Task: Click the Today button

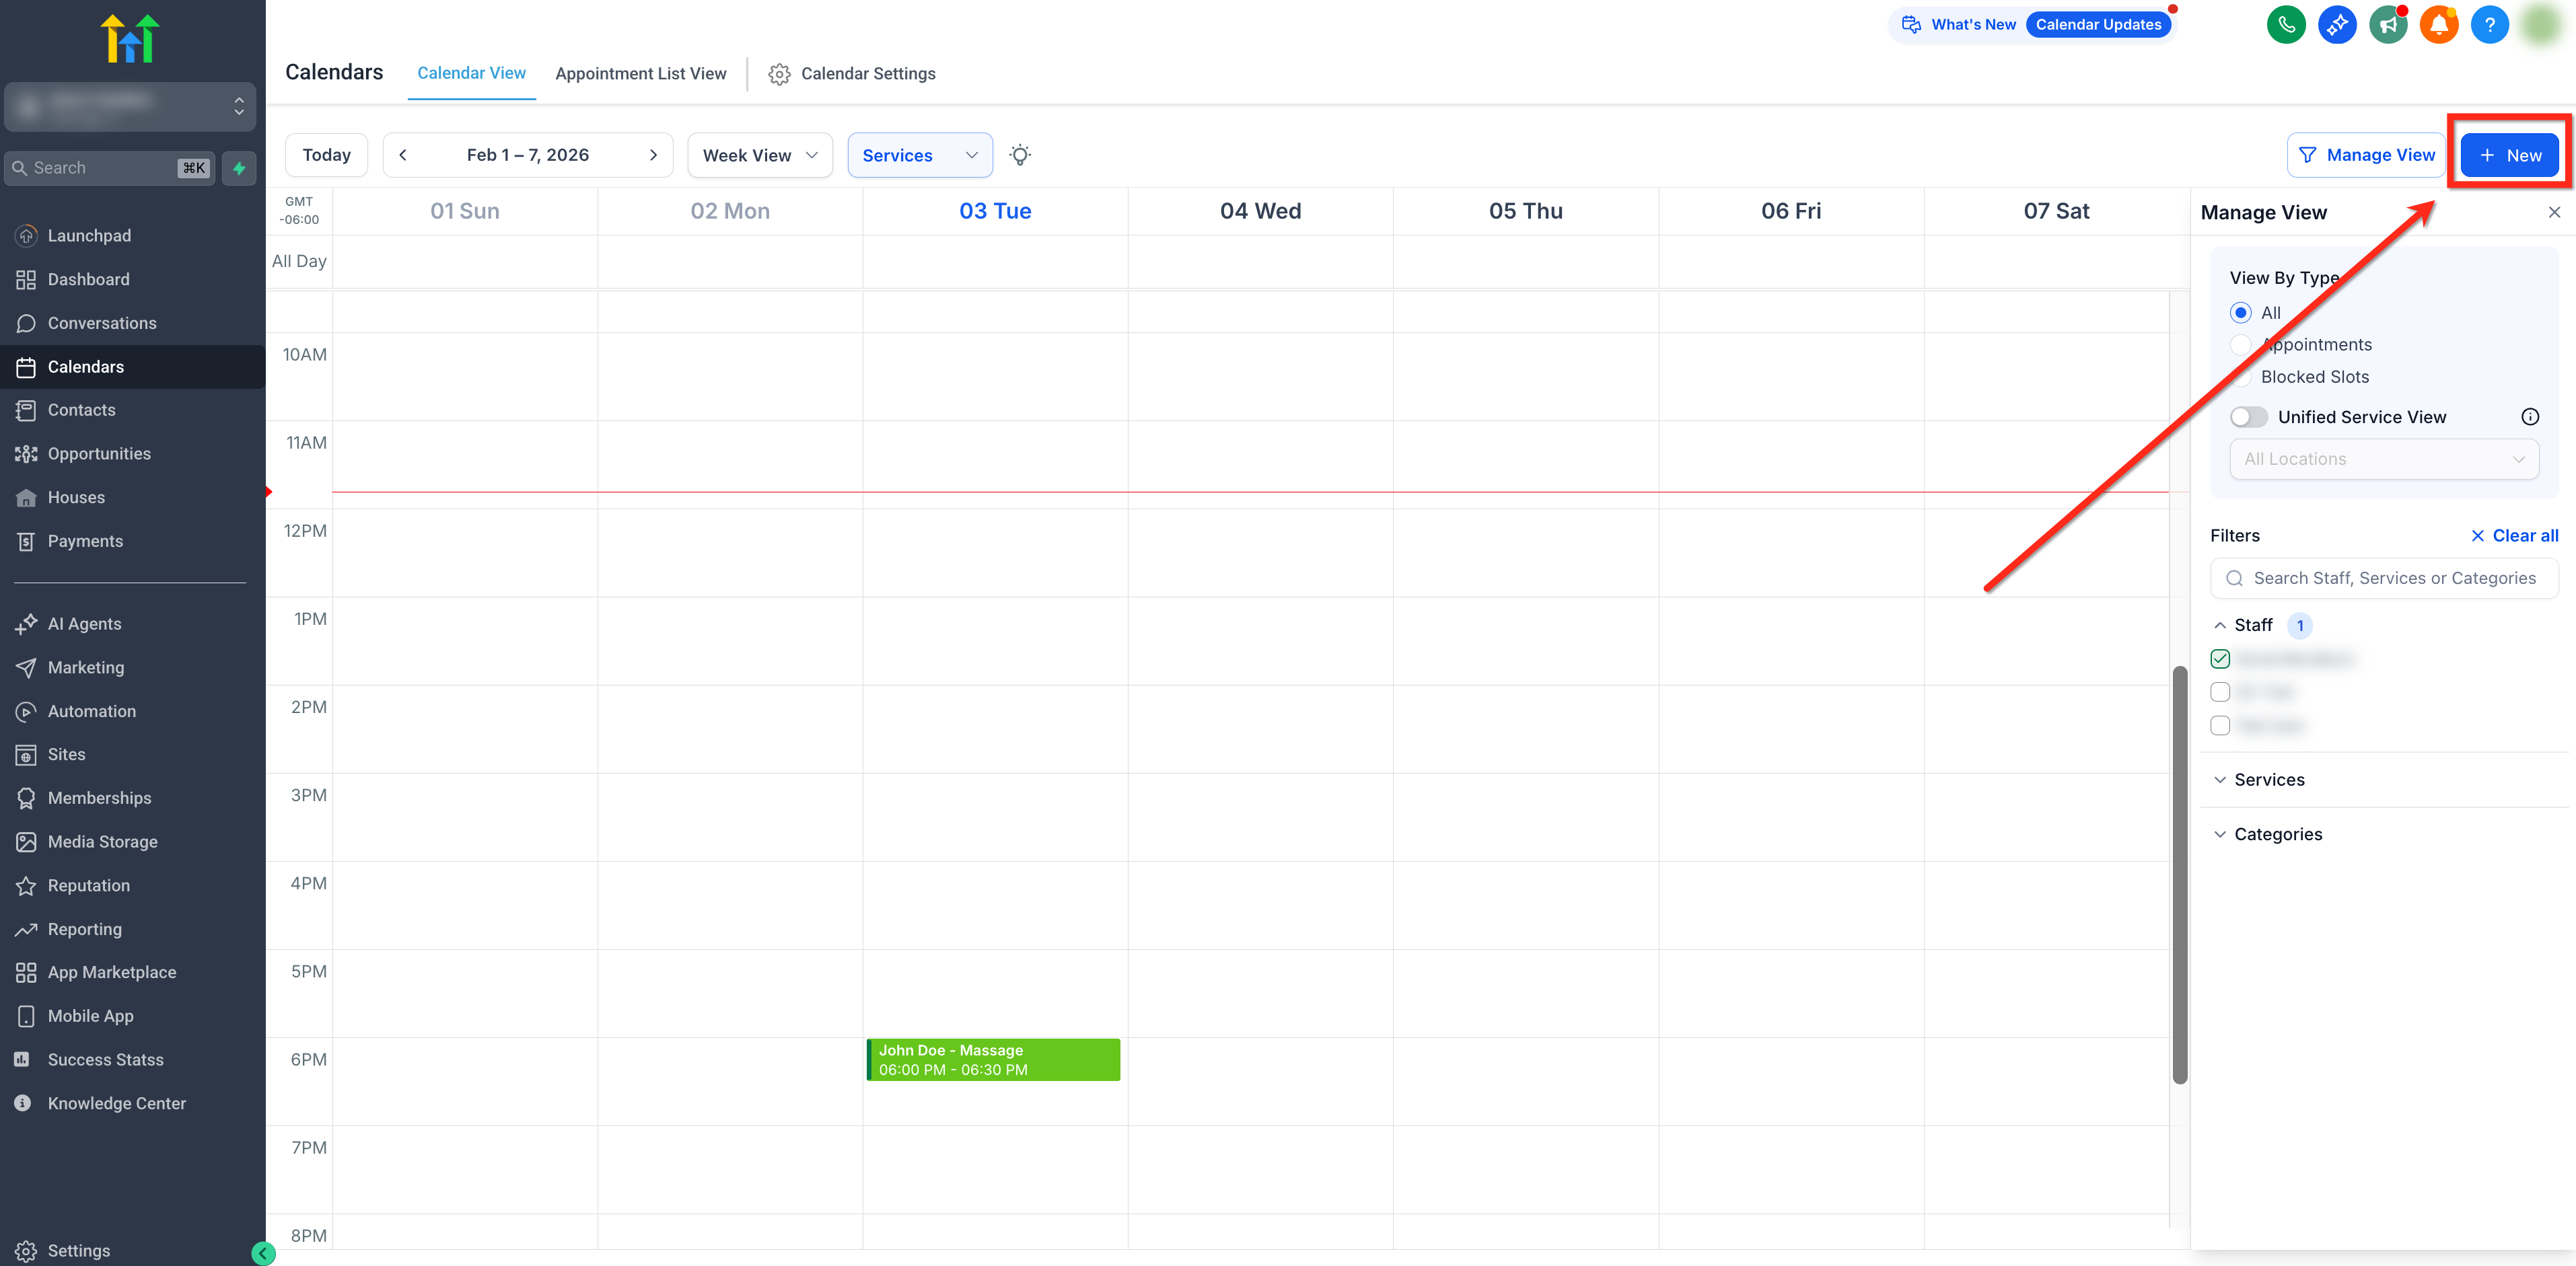Action: tap(326, 155)
